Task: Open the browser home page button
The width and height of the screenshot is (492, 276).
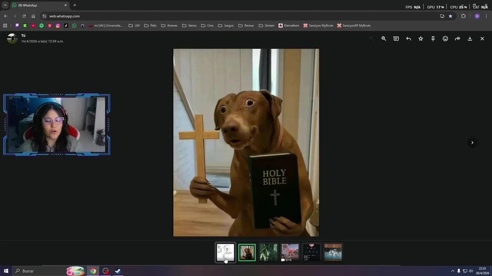Action: pos(33,16)
